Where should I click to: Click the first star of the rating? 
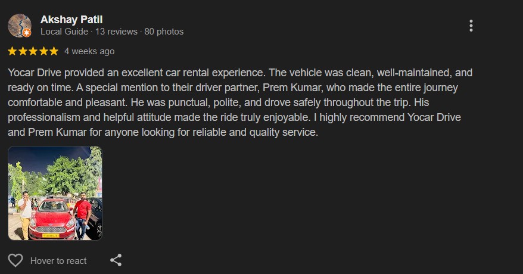[x=13, y=51]
